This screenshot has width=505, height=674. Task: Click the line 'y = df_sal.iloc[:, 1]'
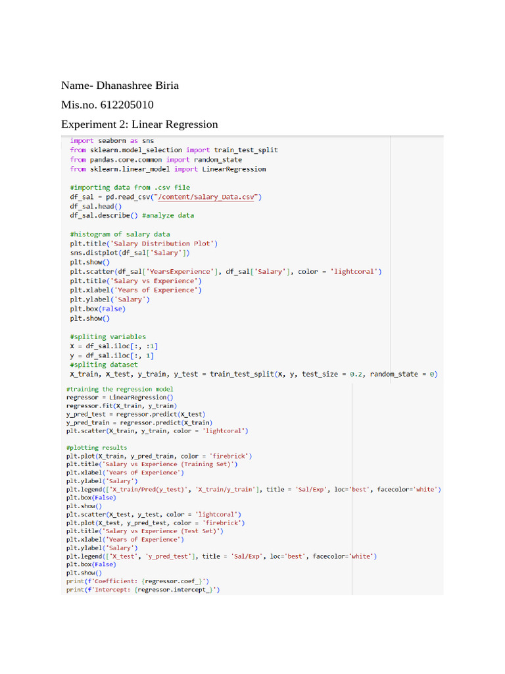112,355
